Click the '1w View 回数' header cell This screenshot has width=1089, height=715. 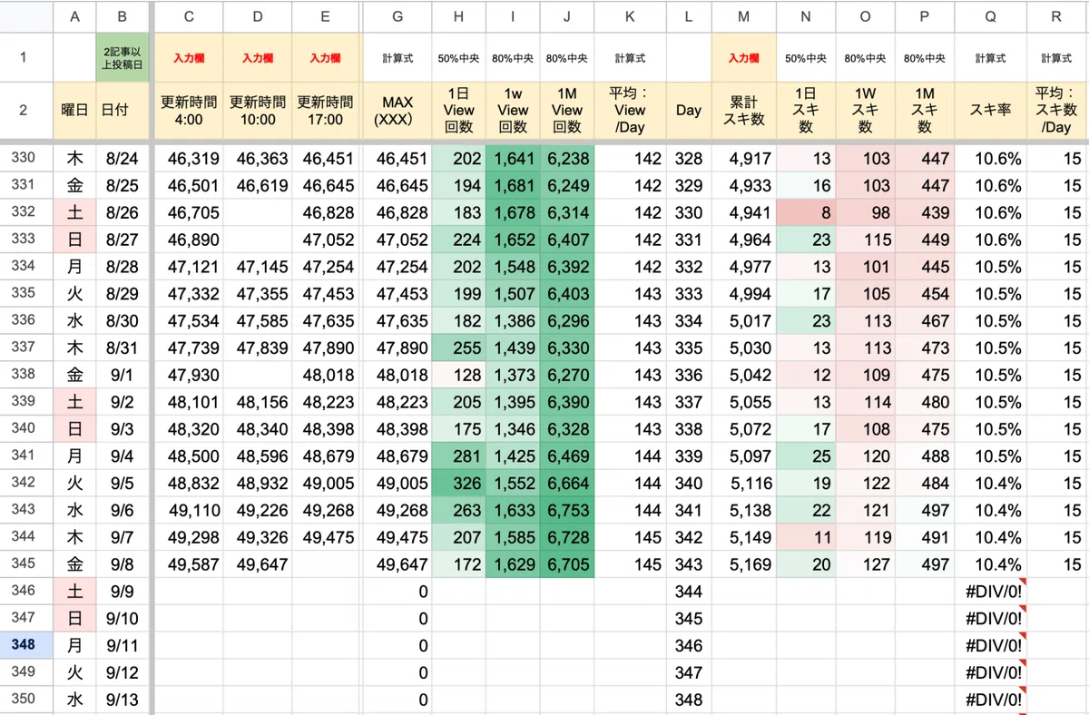point(513,110)
